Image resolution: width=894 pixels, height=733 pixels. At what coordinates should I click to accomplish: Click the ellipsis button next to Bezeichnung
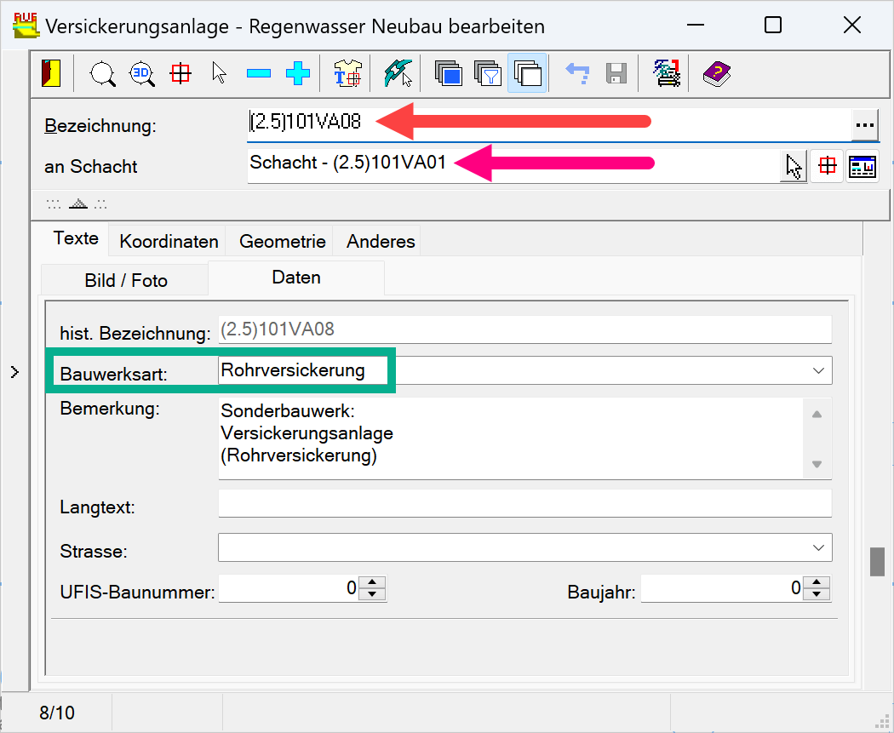click(865, 125)
